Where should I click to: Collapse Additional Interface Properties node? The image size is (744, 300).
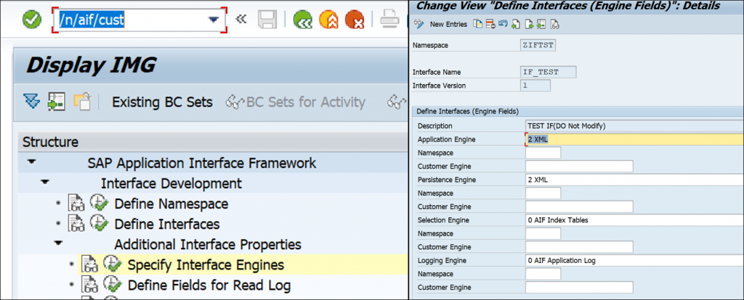click(x=58, y=243)
